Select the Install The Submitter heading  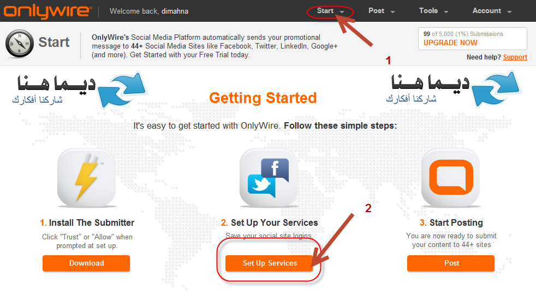tap(87, 222)
